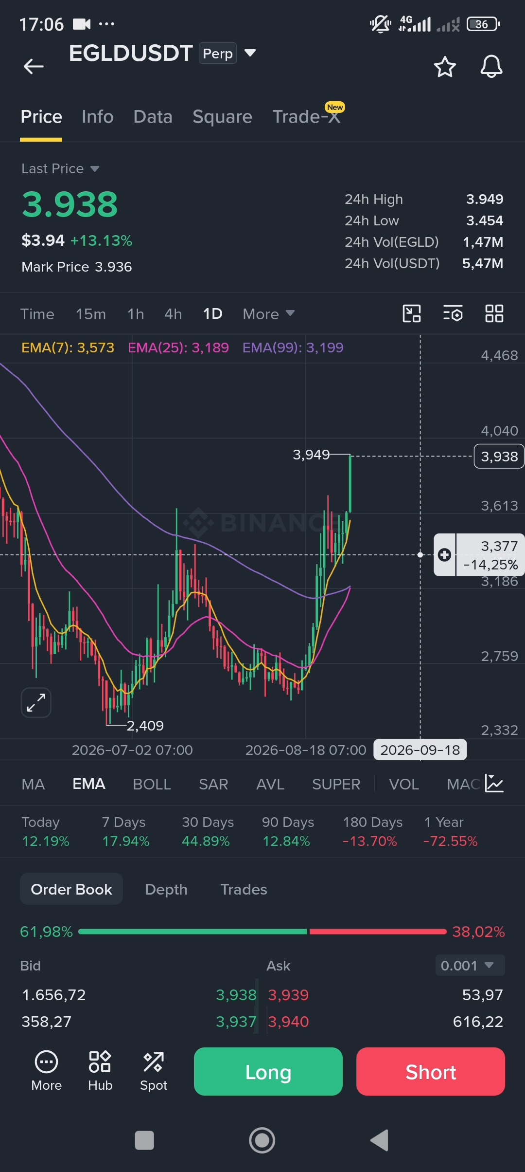525x1172 pixels.
Task: Tap the Mark Price 3.936 text
Action: coord(77,267)
